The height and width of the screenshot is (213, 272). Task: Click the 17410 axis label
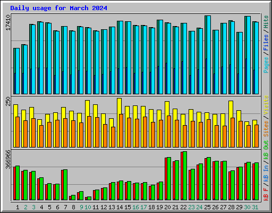[8, 22]
